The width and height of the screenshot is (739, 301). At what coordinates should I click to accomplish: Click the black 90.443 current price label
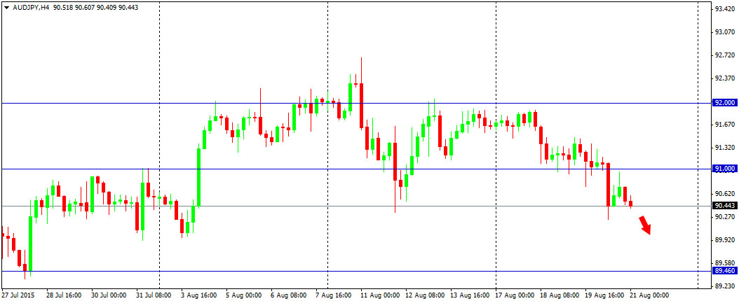724,206
